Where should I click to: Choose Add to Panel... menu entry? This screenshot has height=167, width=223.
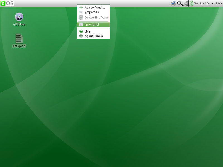pos(93,8)
